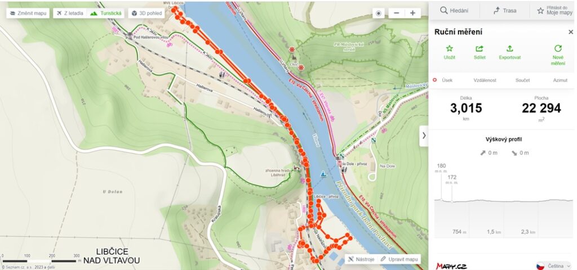This screenshot has width=577, height=270.
Task: Switch to Z letadla aerial view
Action: (70, 13)
